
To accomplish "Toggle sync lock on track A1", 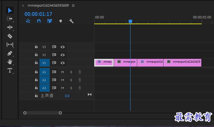I will coord(54,72).
